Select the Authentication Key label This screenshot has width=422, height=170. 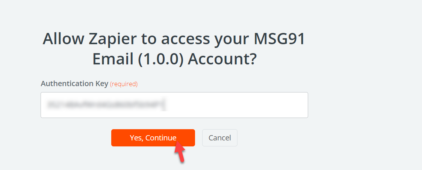click(74, 84)
